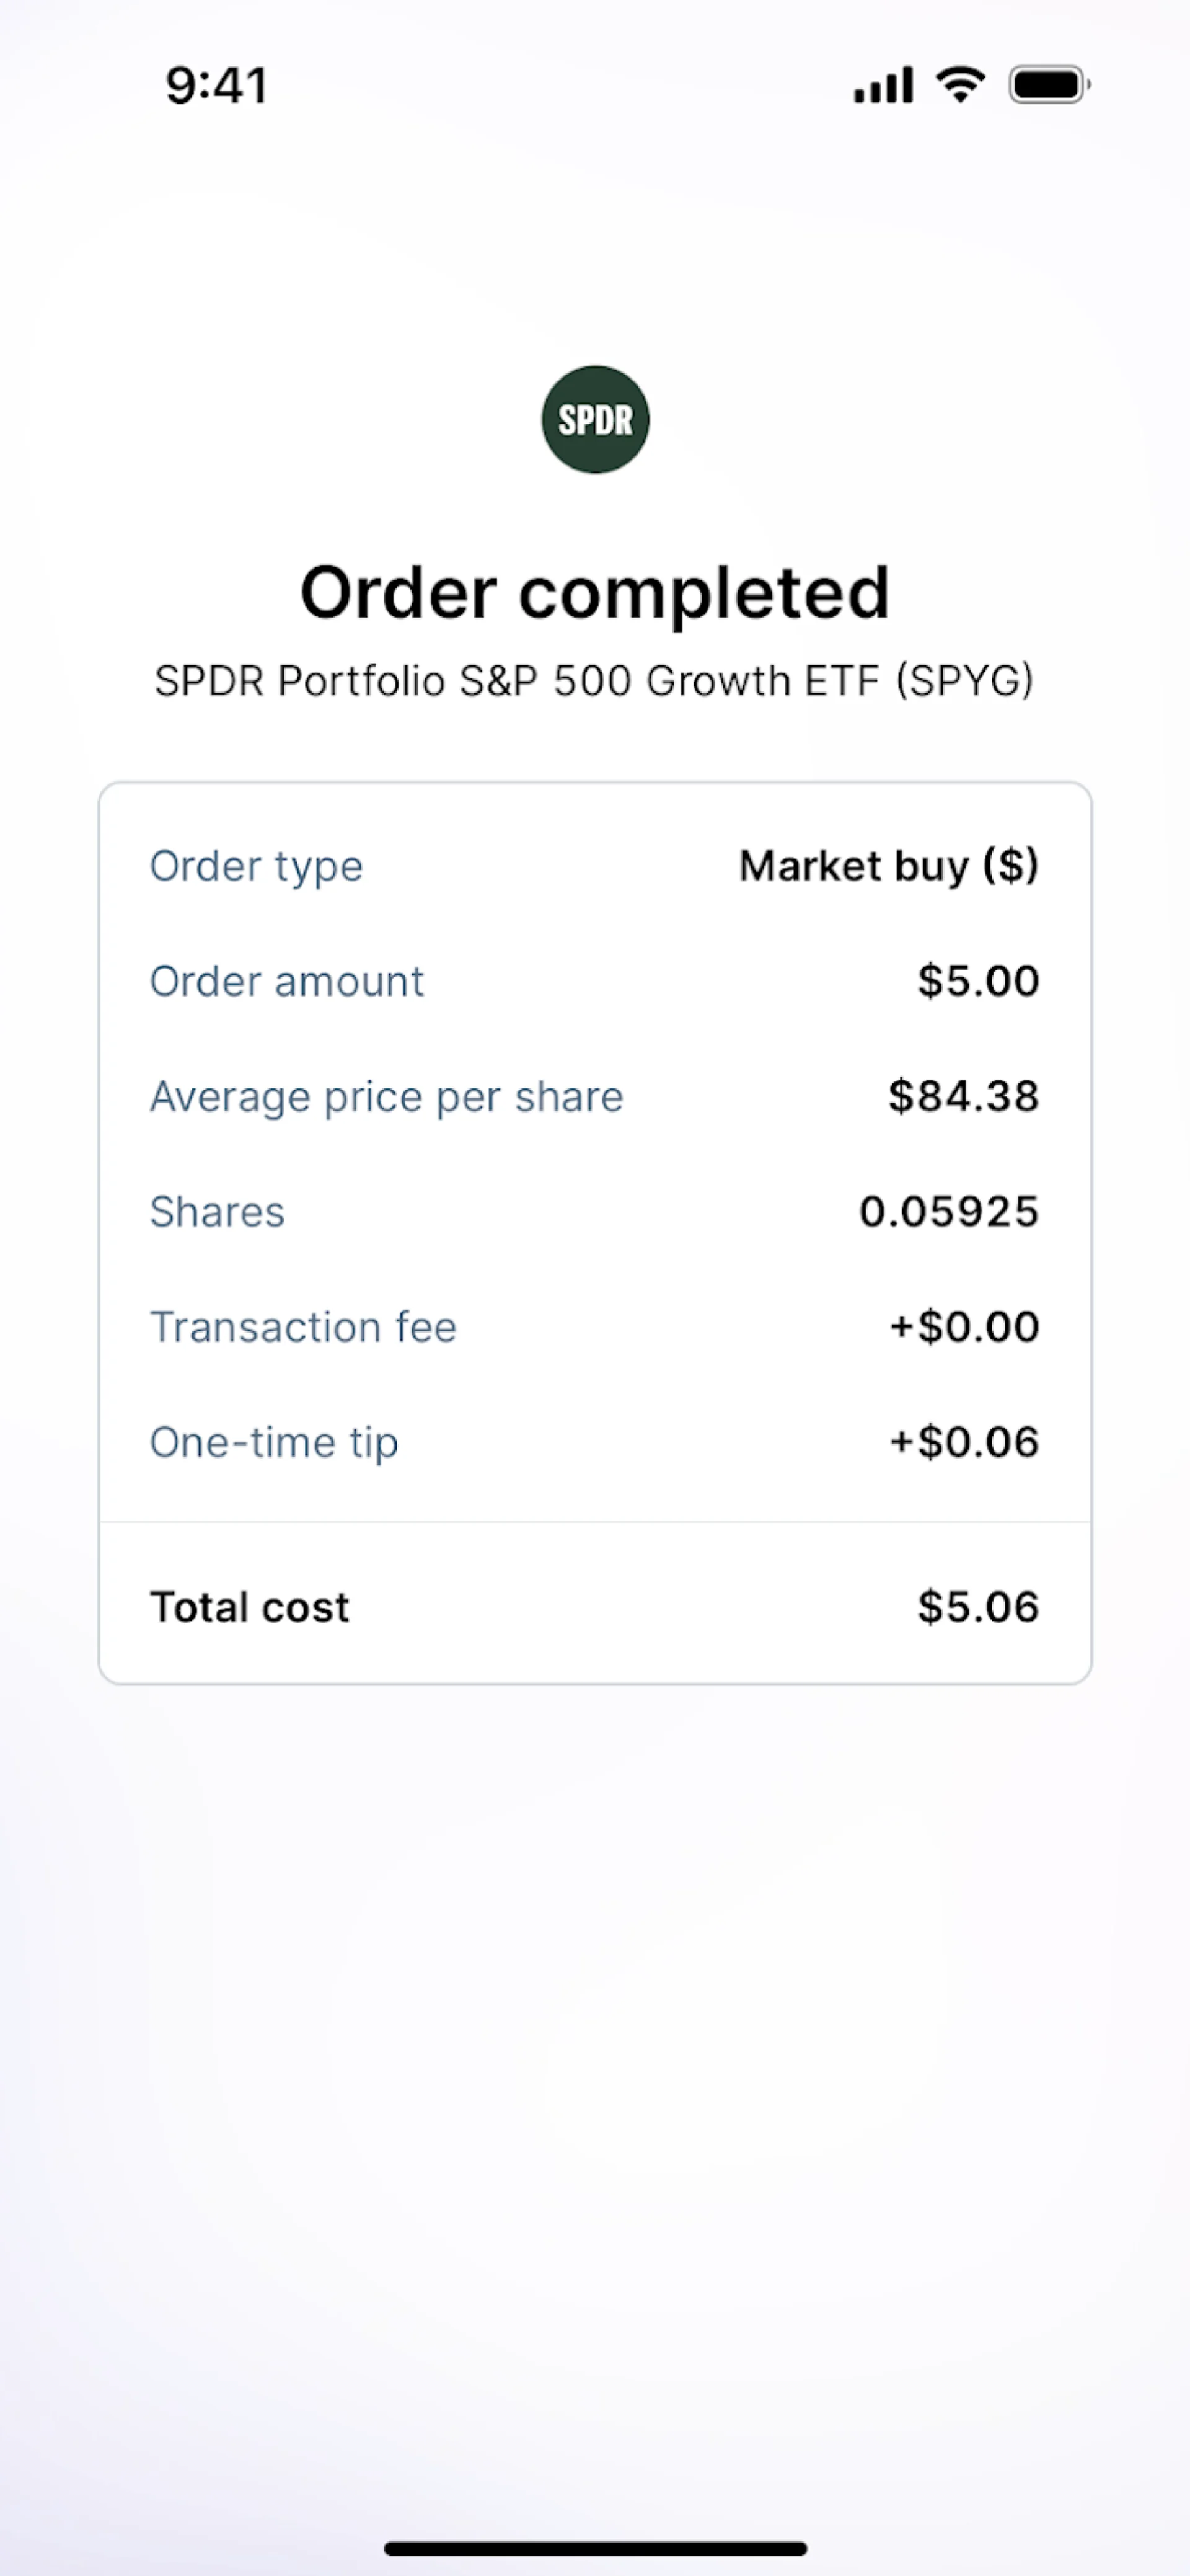Screen dimensions: 1190x2576
Task: Tap the Shares row label
Action: [x=218, y=1212]
